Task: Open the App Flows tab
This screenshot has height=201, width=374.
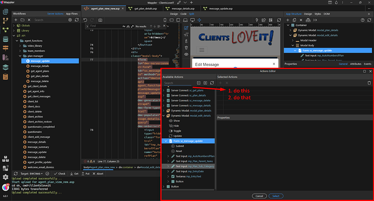Action: [72, 14]
